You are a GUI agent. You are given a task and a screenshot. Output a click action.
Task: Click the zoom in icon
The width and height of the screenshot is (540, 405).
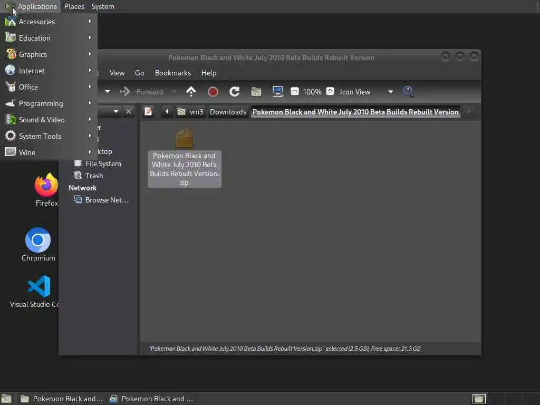point(330,91)
